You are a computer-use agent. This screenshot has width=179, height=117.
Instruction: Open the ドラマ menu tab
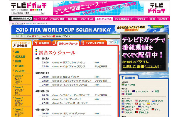[x=44, y=19]
